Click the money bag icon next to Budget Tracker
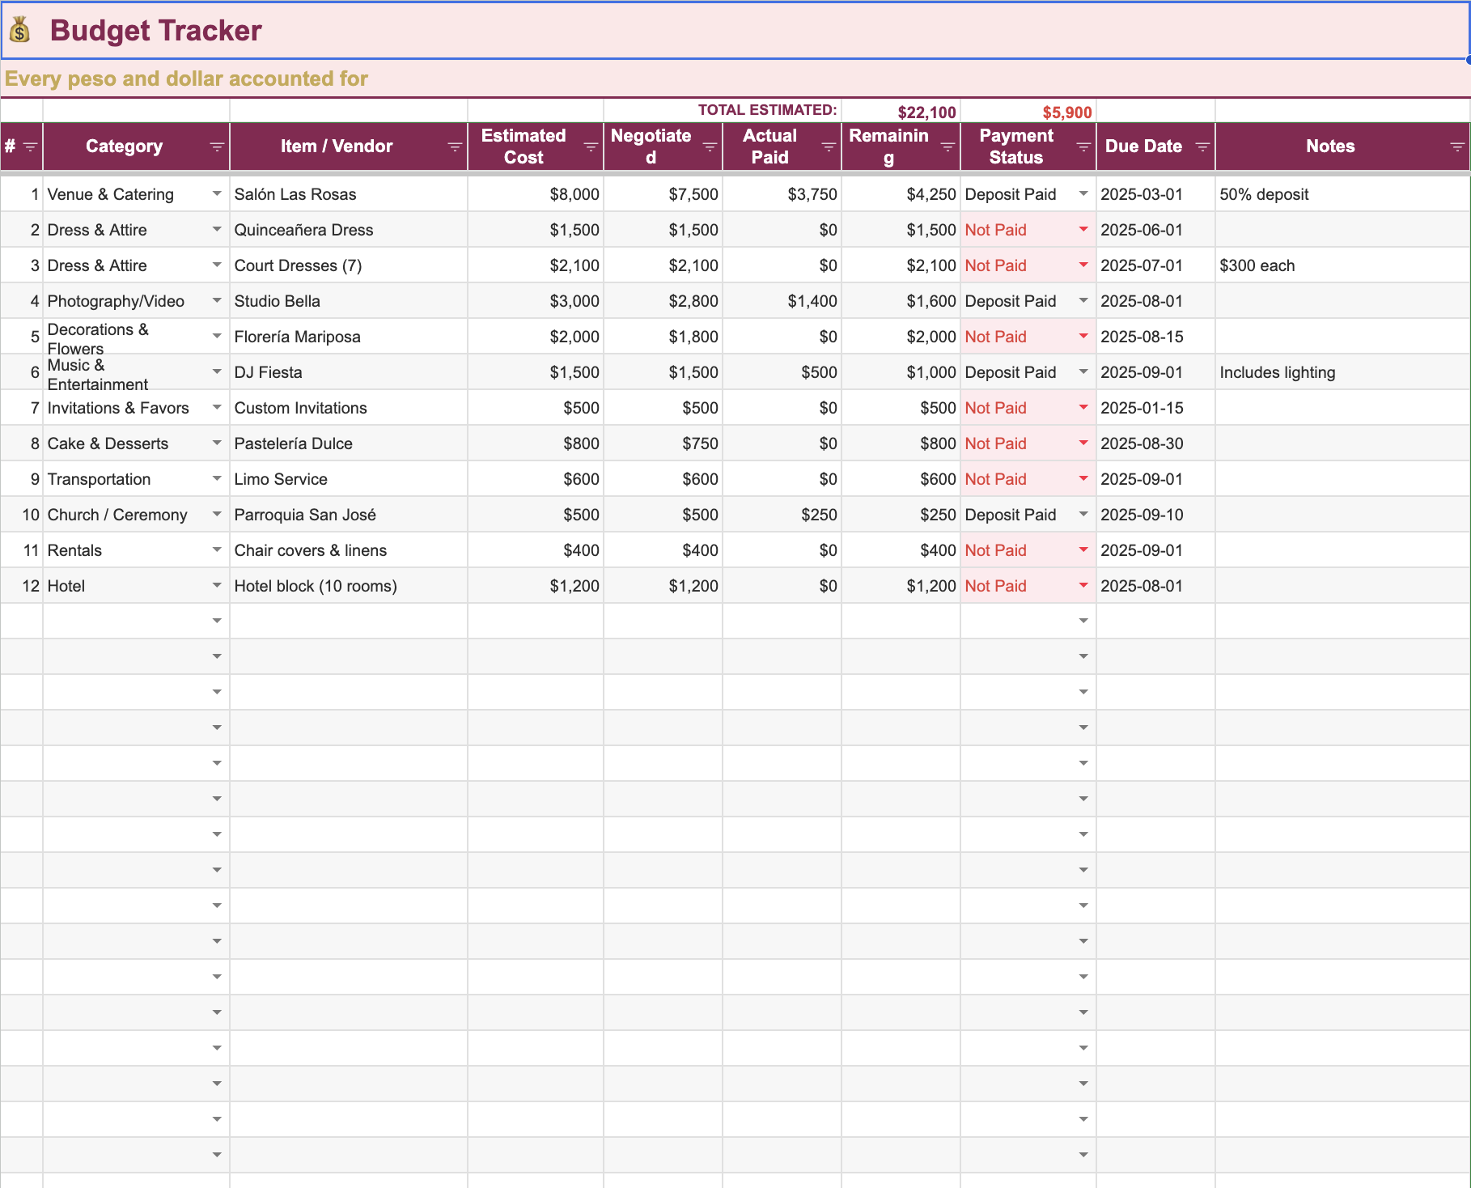The image size is (1471, 1188). click(19, 31)
